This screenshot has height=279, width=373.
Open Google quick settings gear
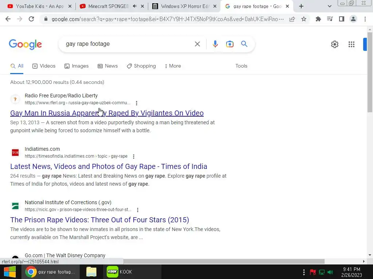[x=334, y=44]
